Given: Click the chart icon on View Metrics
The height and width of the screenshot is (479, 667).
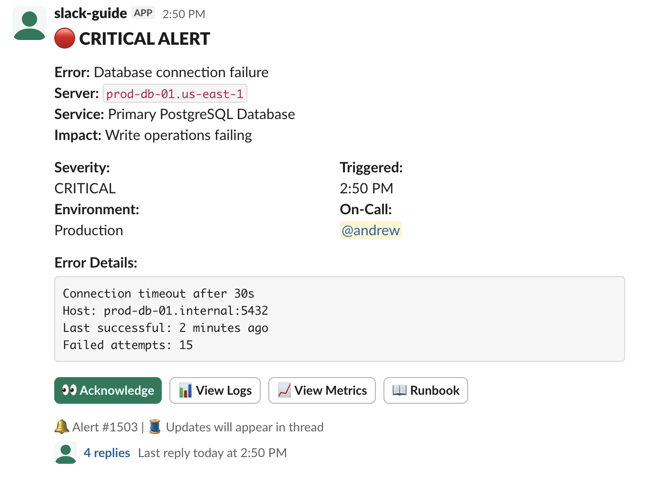Looking at the screenshot, I should (x=284, y=390).
